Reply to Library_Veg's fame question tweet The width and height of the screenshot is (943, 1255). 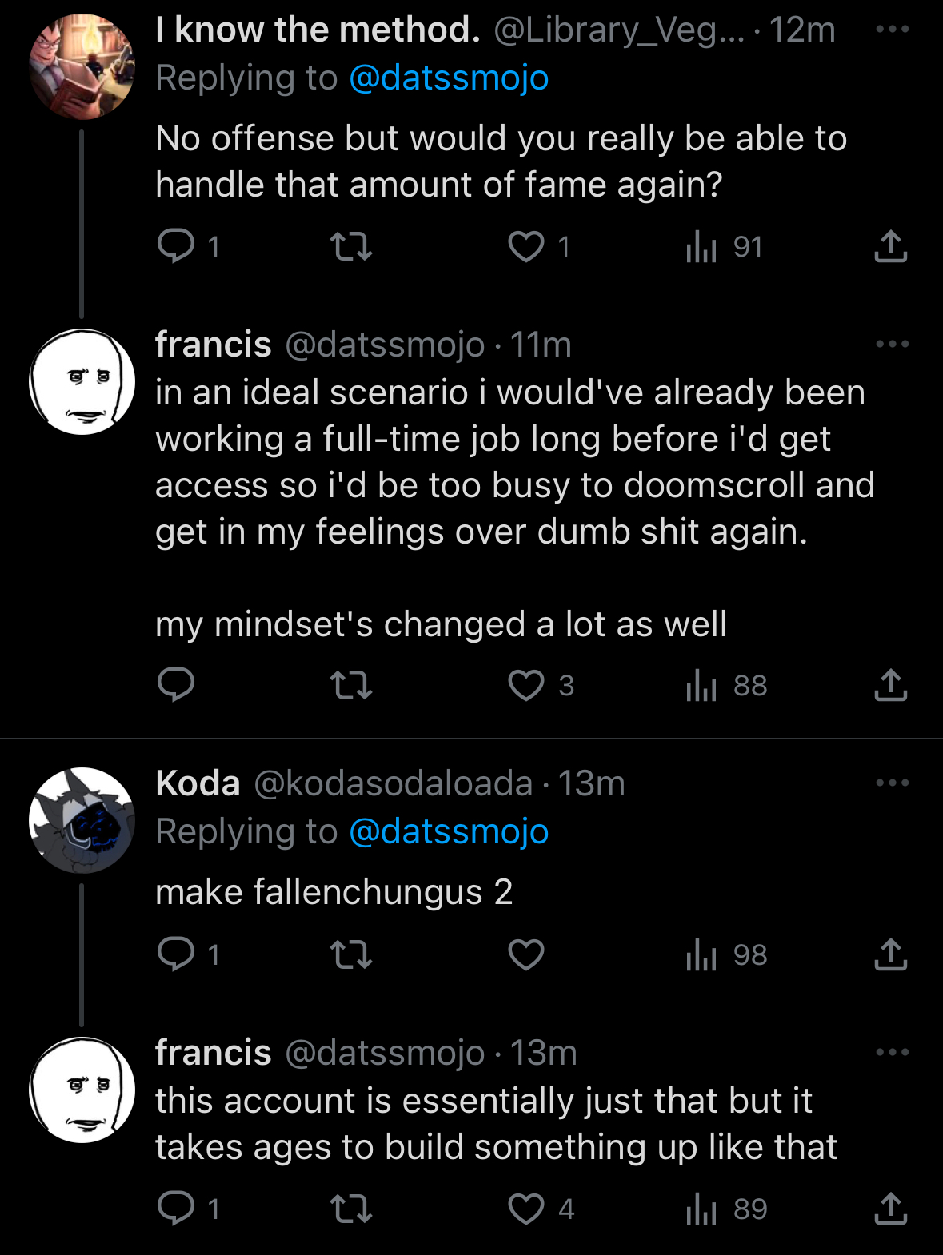click(176, 246)
